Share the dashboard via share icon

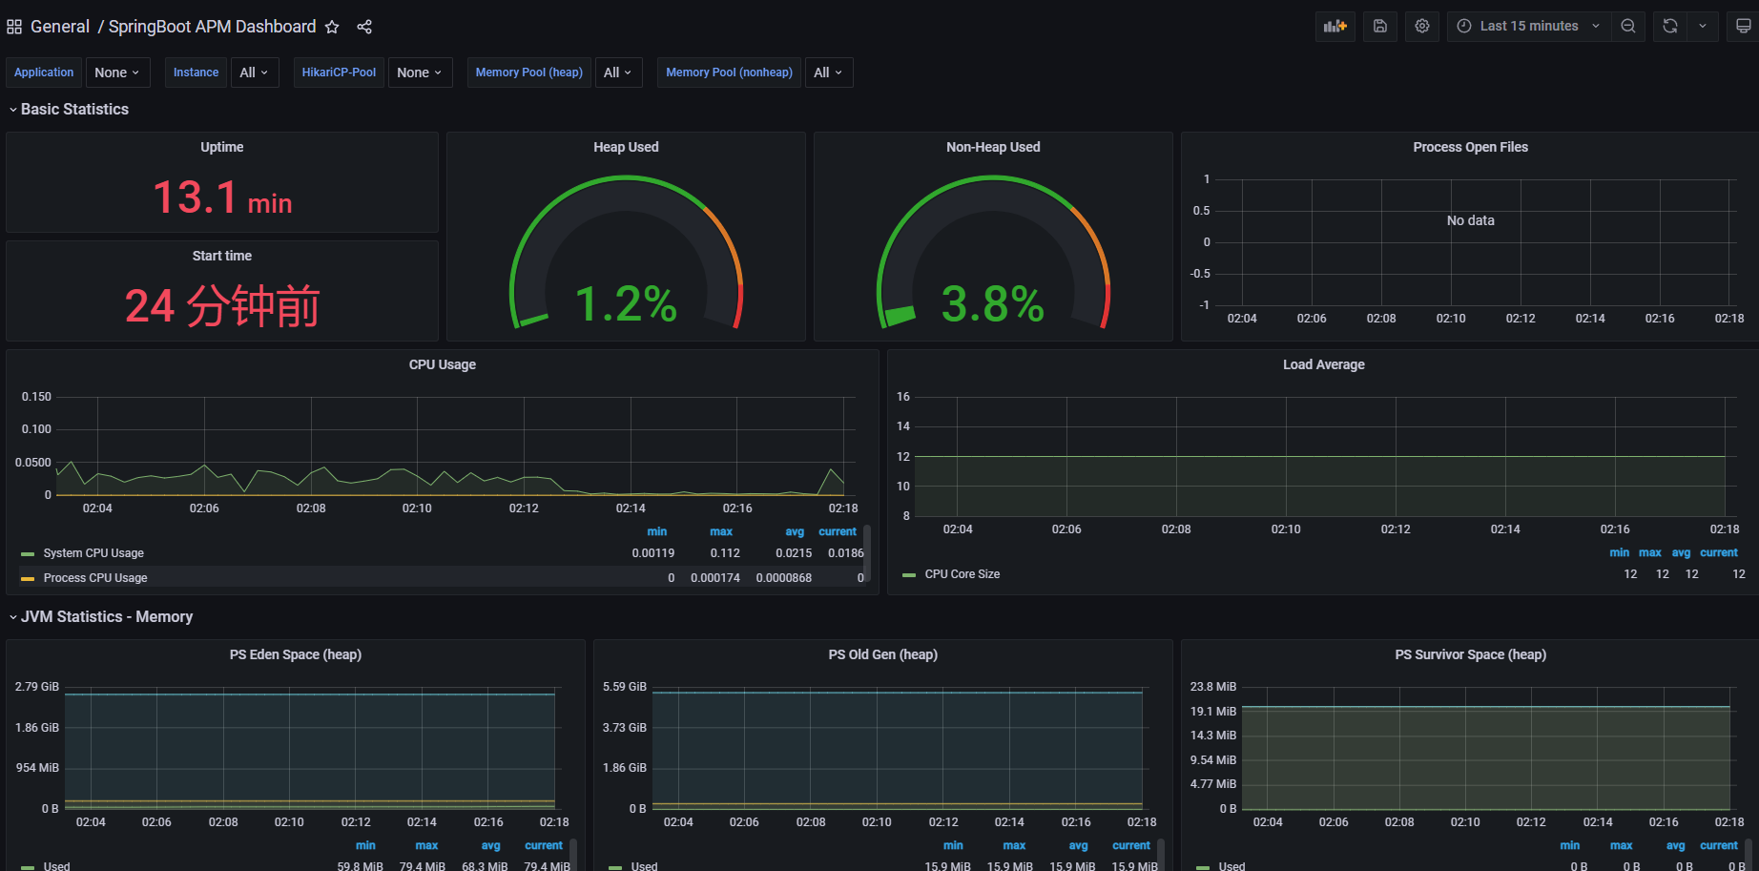pos(364,27)
